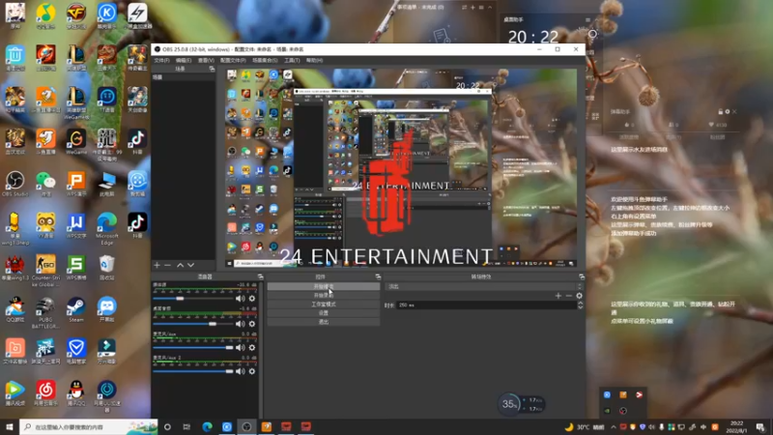
Task: Remove the scene with the minus button
Action: pos(167,265)
